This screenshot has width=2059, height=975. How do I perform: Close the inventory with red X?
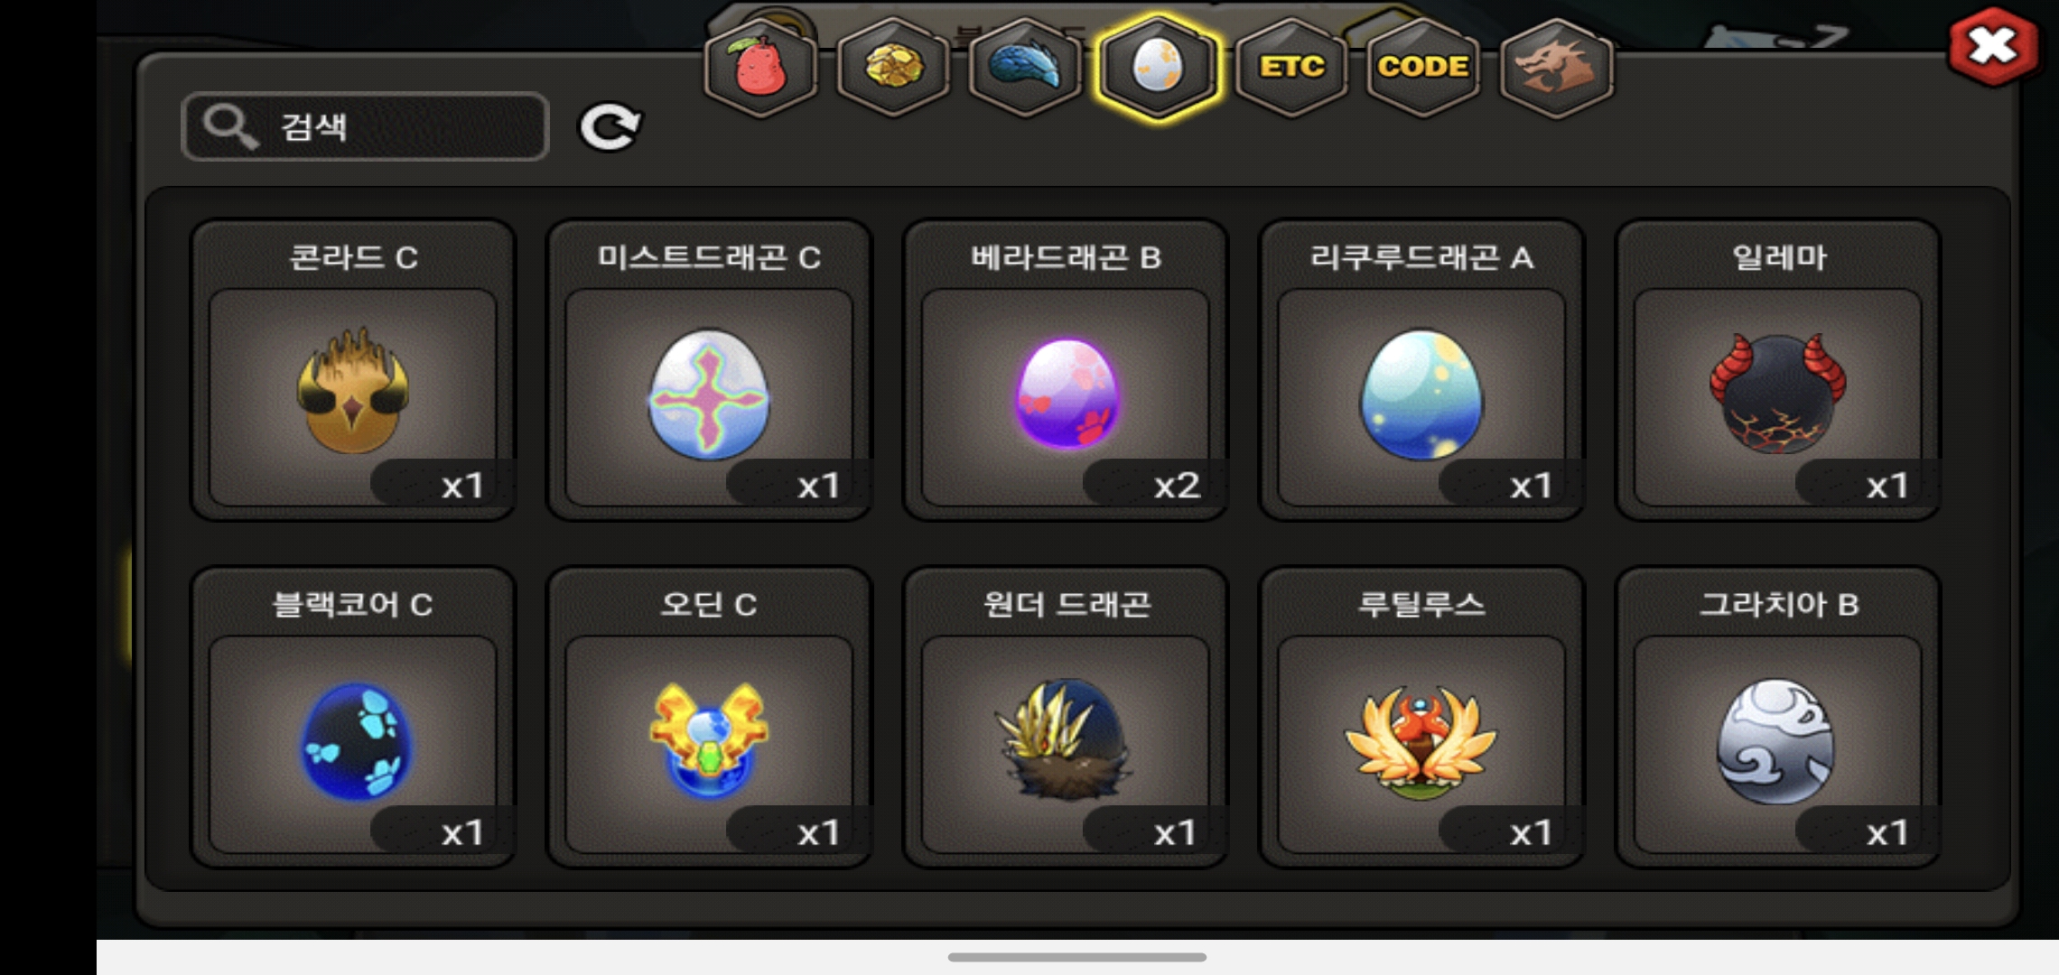1993,46
